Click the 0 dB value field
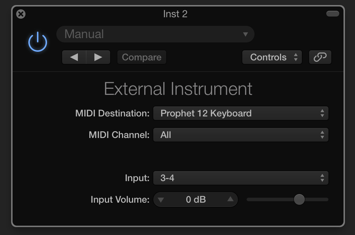355x235 pixels. (x=196, y=199)
